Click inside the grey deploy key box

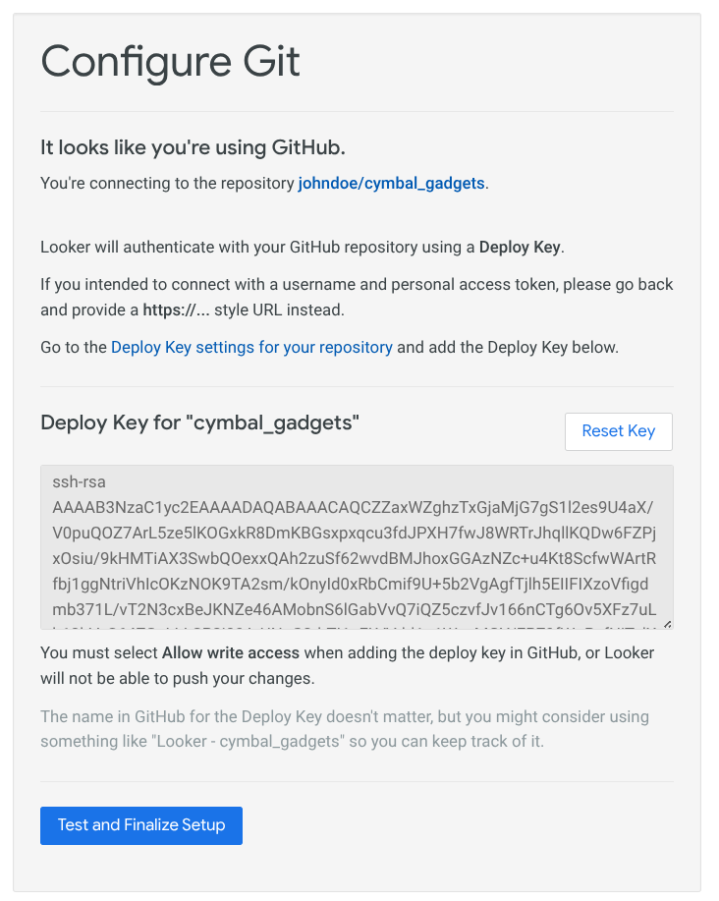(356, 545)
